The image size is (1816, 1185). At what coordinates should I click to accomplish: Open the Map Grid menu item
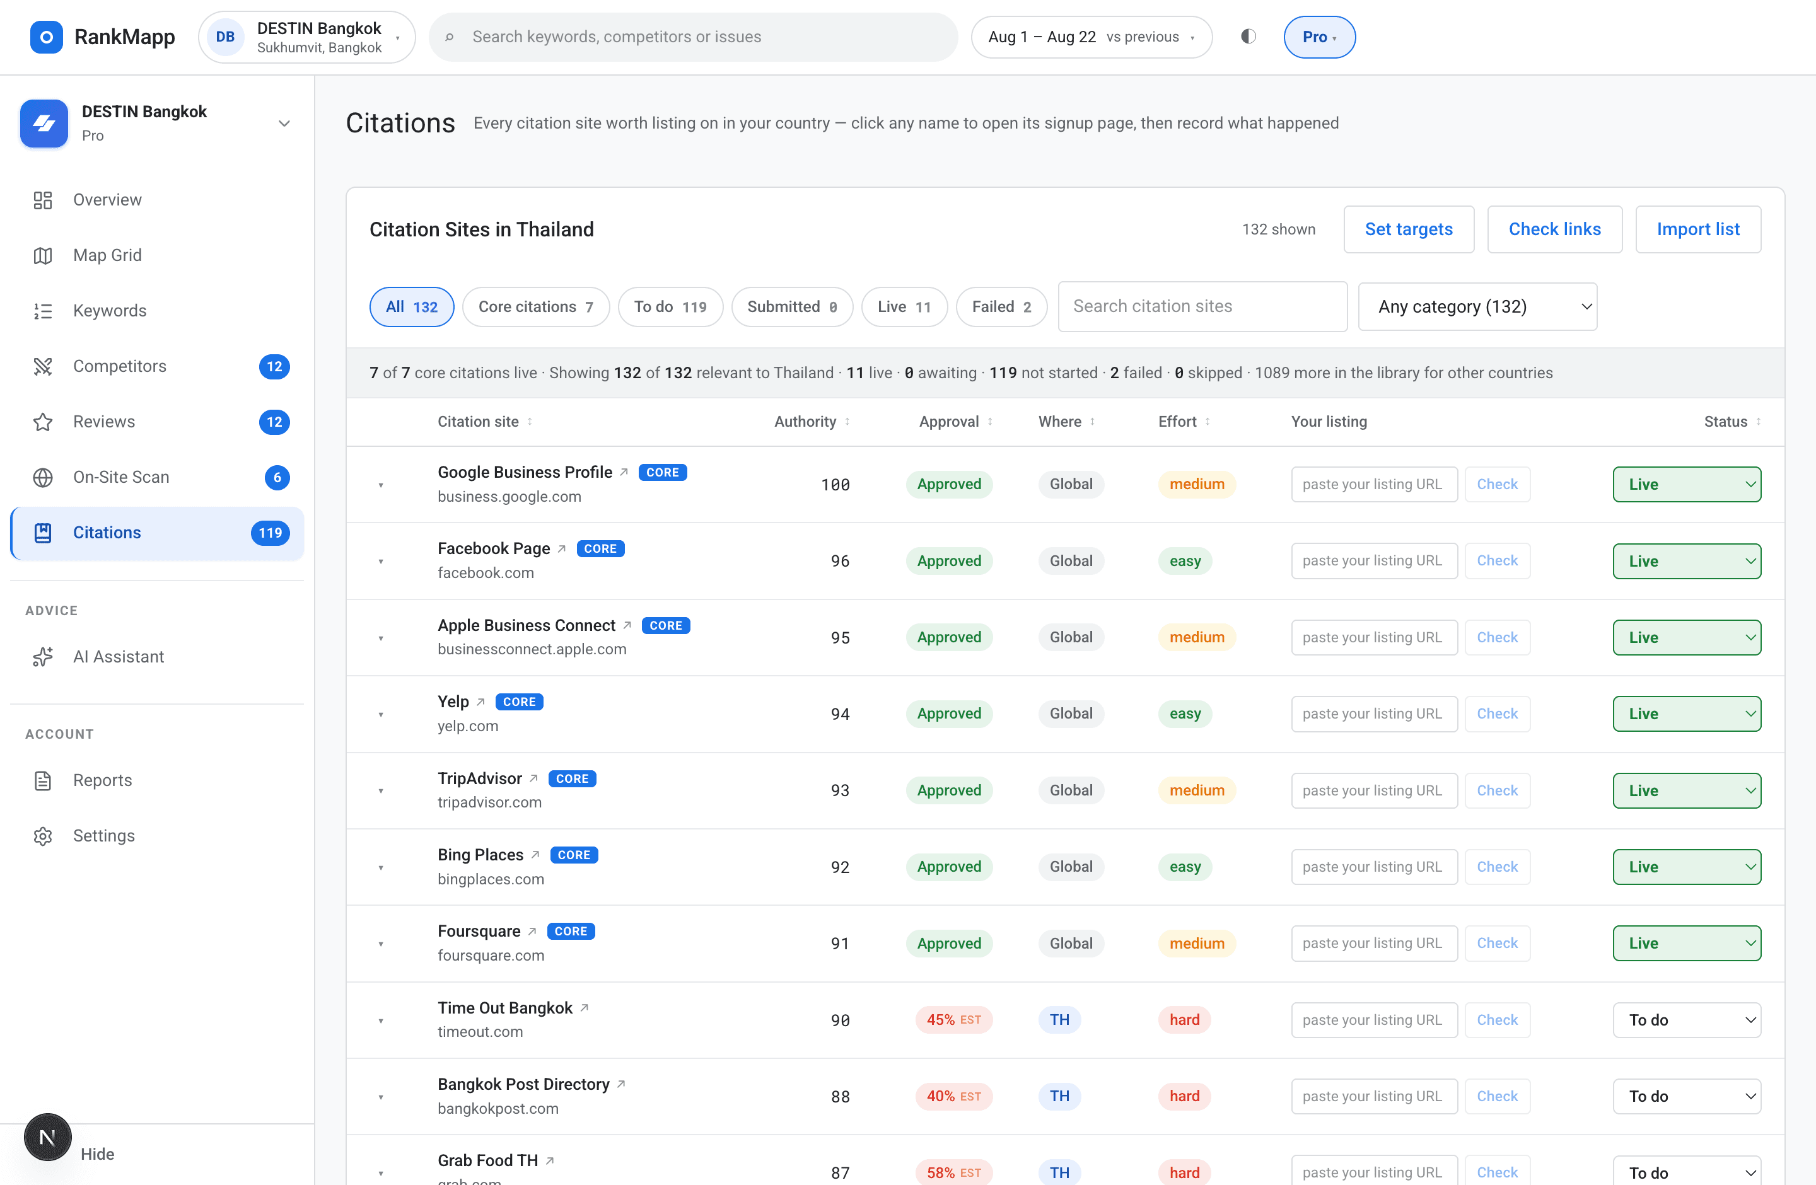tap(157, 255)
